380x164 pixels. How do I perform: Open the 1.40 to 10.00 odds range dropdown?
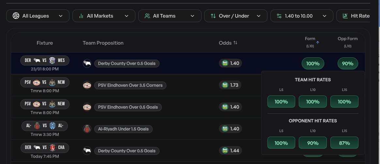tap(302, 16)
